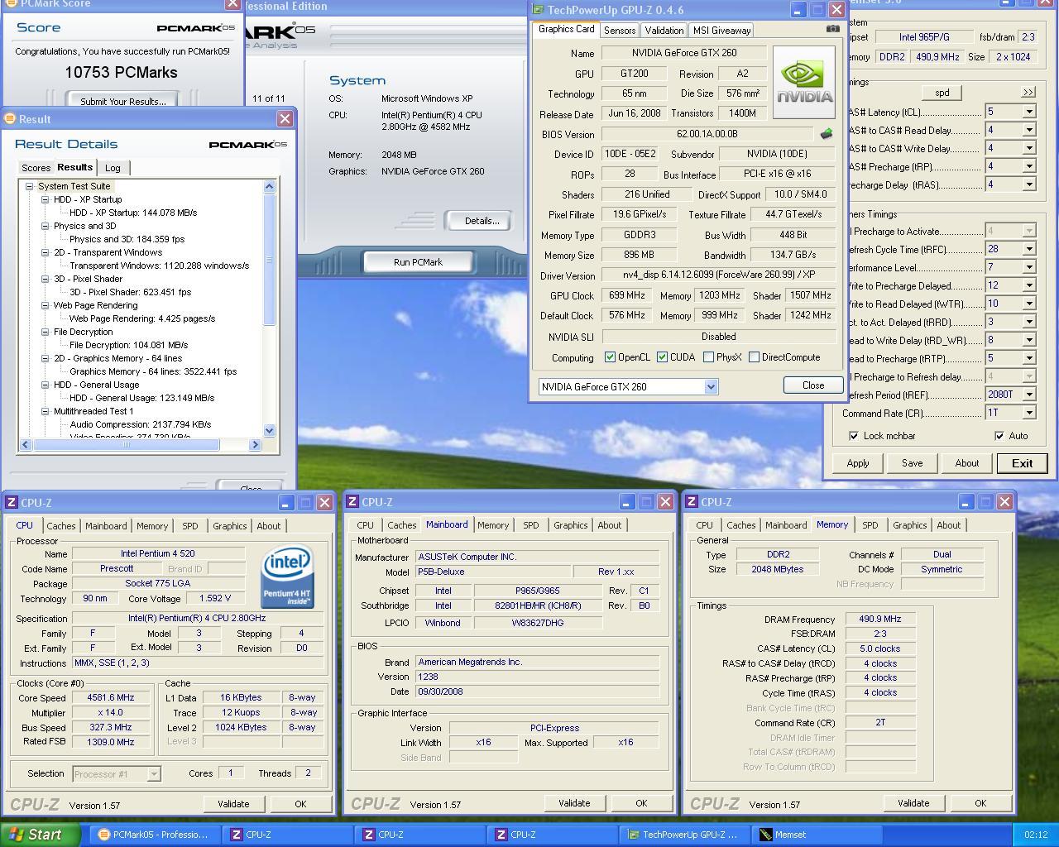Click the Intel Pentium 4 HT logo
This screenshot has height=847, width=1059.
(287, 578)
